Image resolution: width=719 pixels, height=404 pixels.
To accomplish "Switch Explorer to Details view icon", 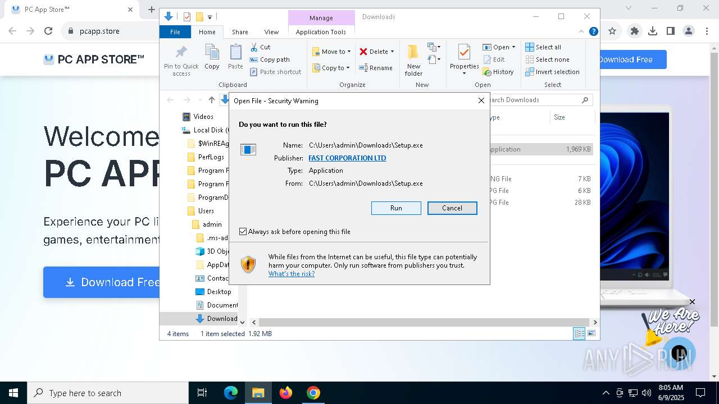I will pyautogui.click(x=579, y=334).
